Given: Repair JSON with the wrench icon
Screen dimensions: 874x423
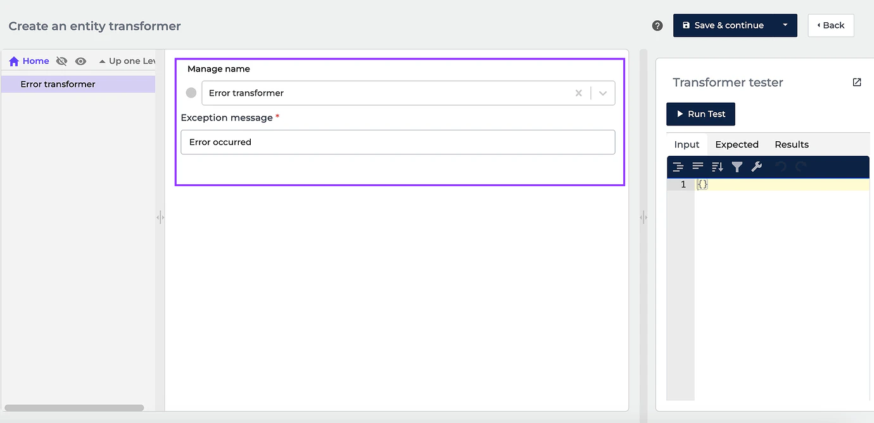Looking at the screenshot, I should 756,167.
